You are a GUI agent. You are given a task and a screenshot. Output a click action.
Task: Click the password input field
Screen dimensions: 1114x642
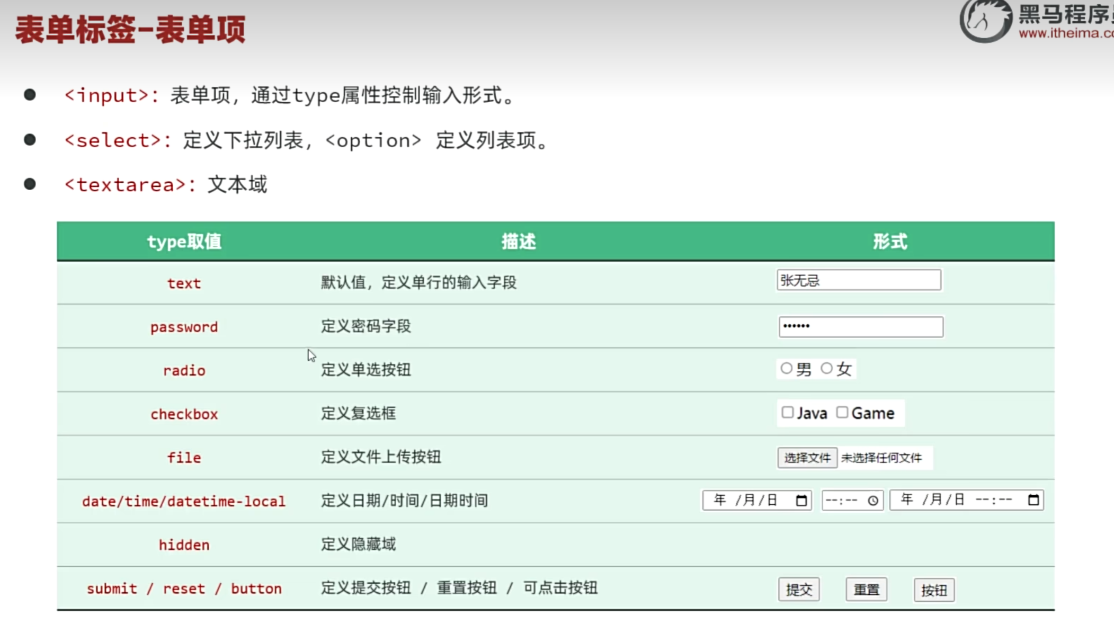[x=861, y=326]
